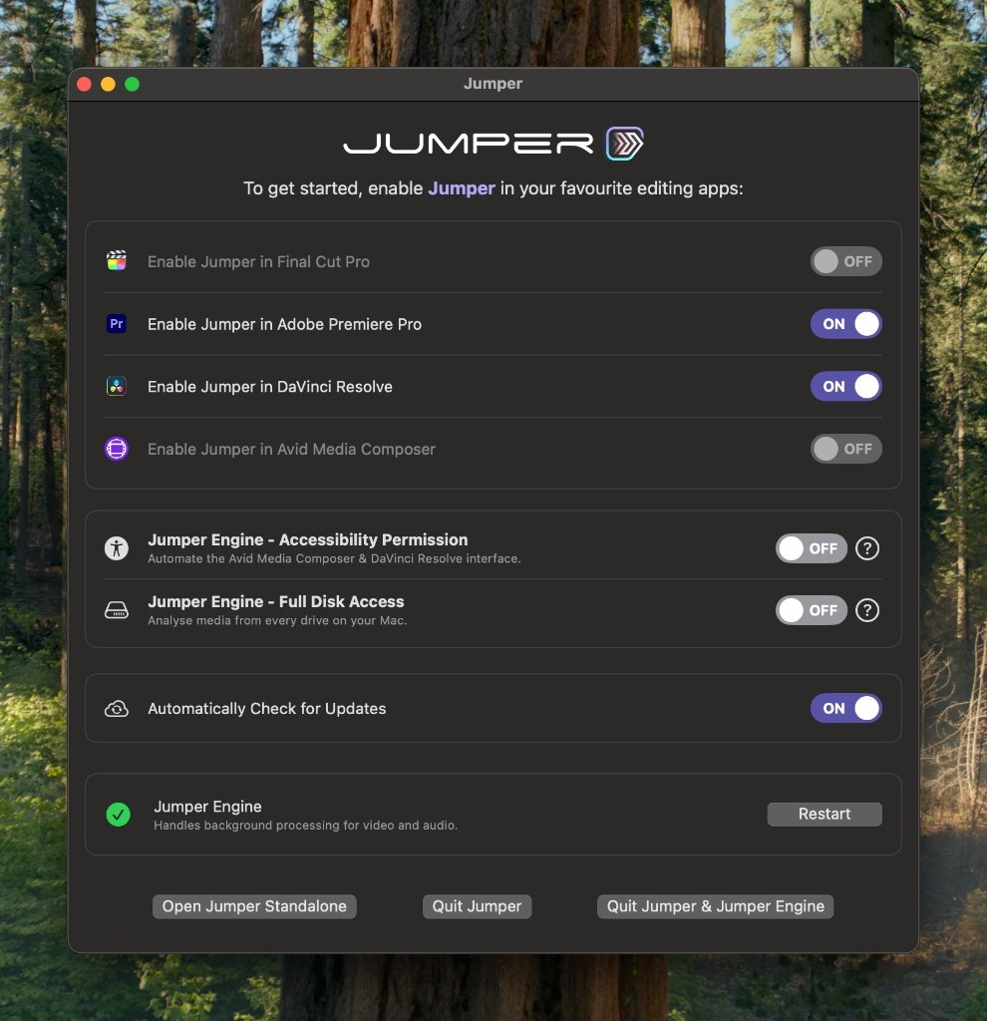Open help for Full Disk Access
Image resolution: width=987 pixels, height=1021 pixels.
[x=867, y=610]
